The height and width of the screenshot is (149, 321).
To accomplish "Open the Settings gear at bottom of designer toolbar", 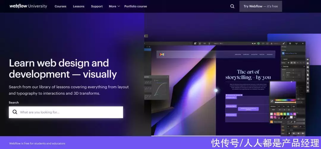I will click(x=308, y=91).
